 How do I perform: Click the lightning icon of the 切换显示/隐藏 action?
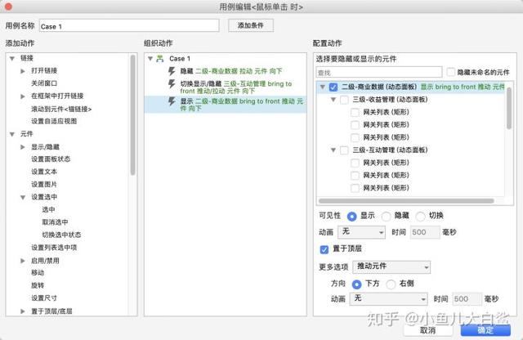click(x=172, y=83)
